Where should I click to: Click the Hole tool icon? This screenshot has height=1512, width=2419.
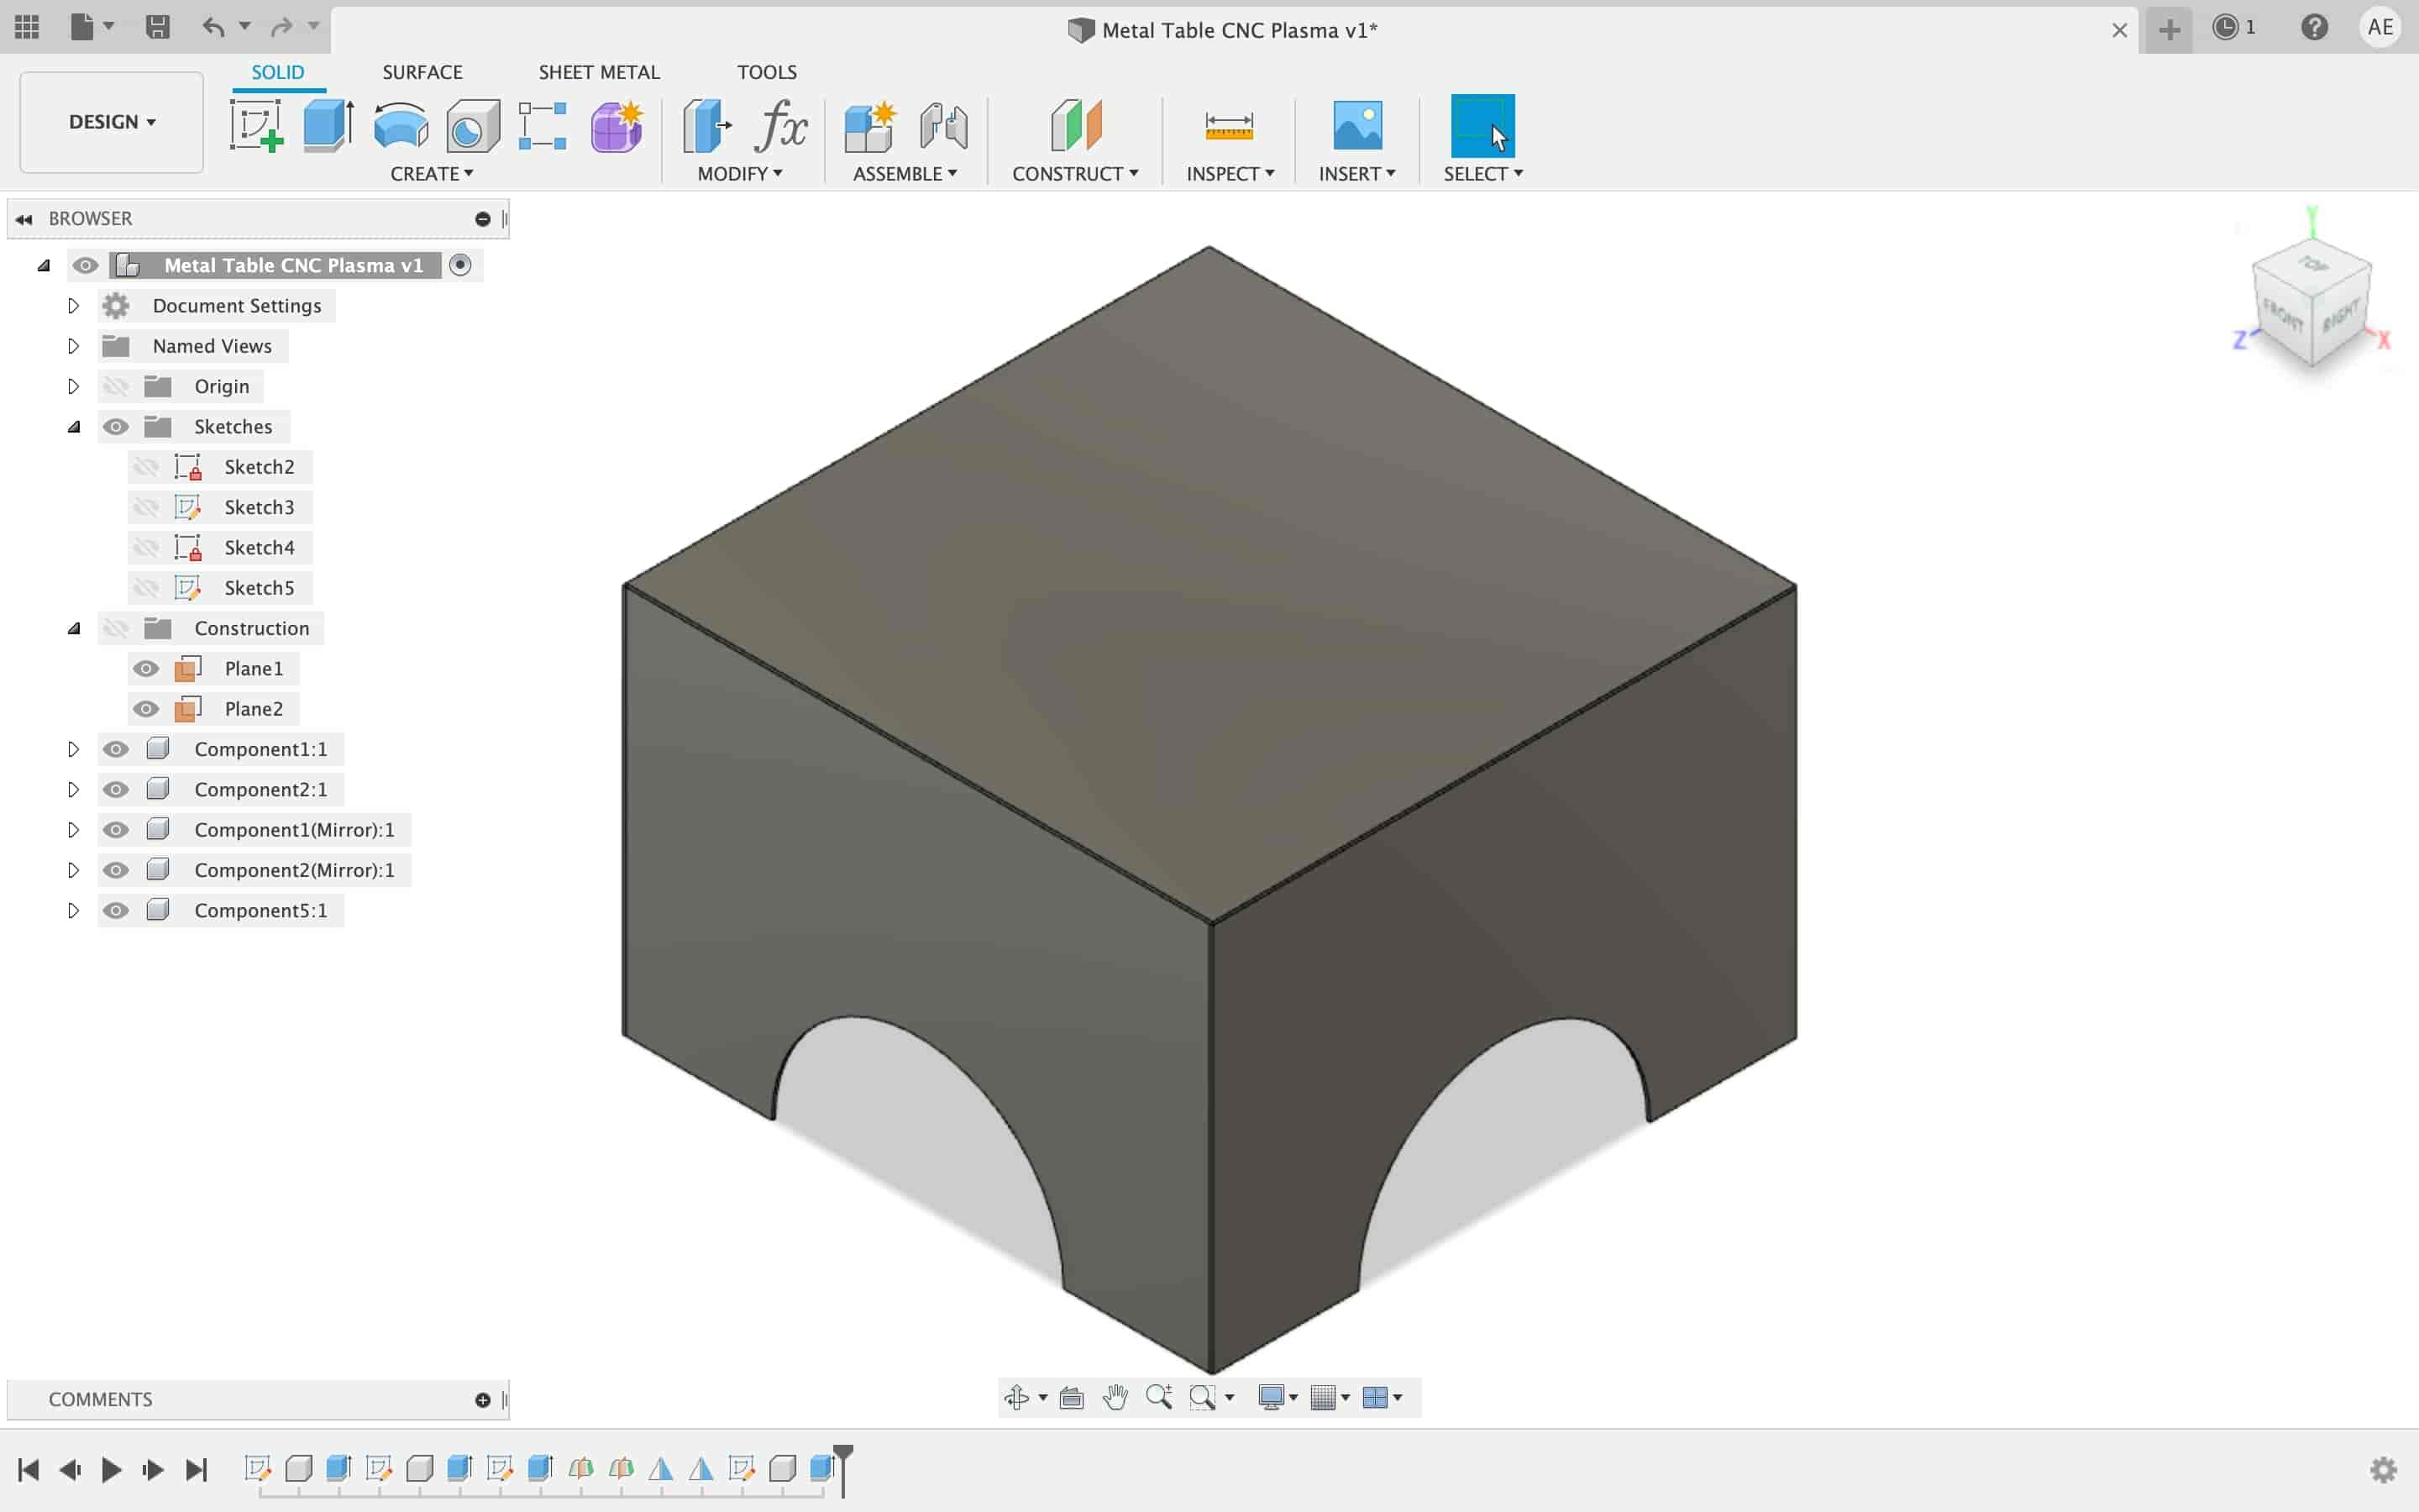tap(473, 127)
